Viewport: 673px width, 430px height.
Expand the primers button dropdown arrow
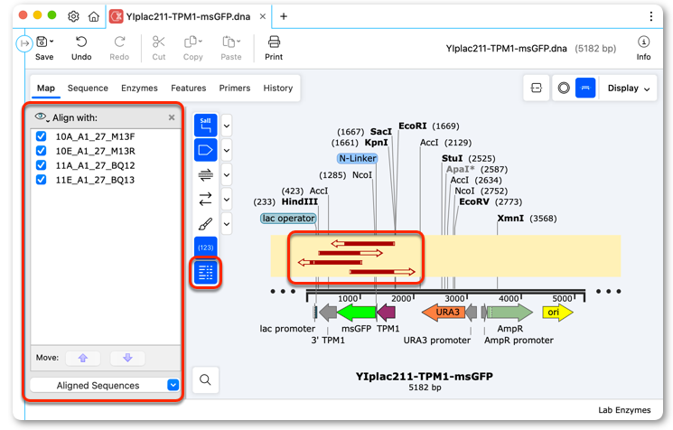(227, 174)
